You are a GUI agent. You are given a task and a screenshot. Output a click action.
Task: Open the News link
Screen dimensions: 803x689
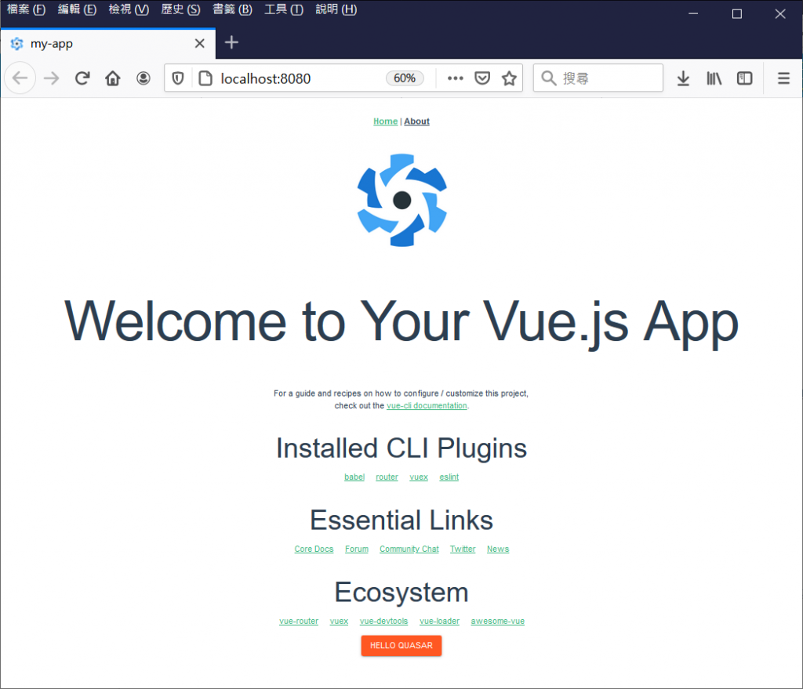(x=498, y=549)
